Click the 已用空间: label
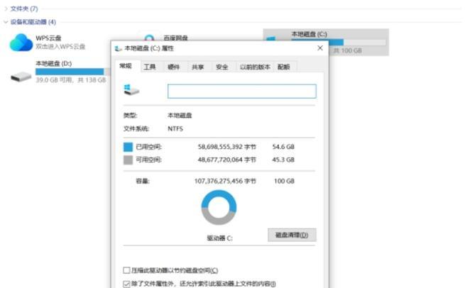Viewport: 465px width, 288px height. coord(148,147)
